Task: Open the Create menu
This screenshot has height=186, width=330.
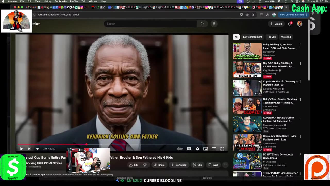Action: click(x=276, y=24)
